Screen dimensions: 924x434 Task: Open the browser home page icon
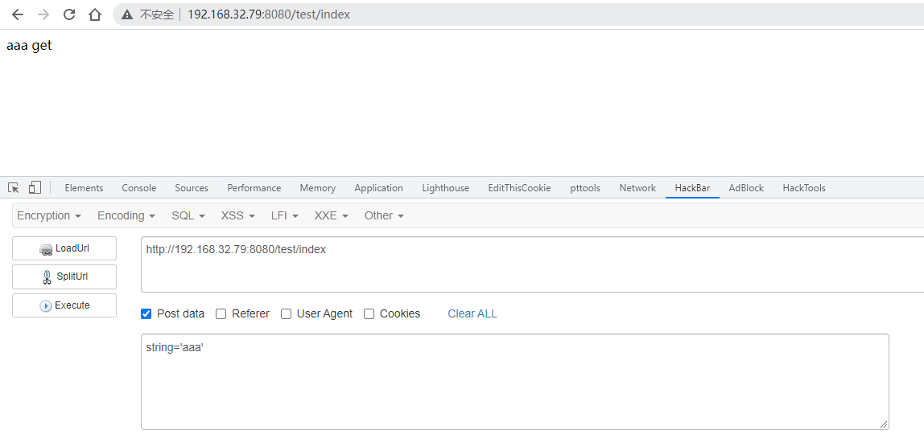coord(95,14)
